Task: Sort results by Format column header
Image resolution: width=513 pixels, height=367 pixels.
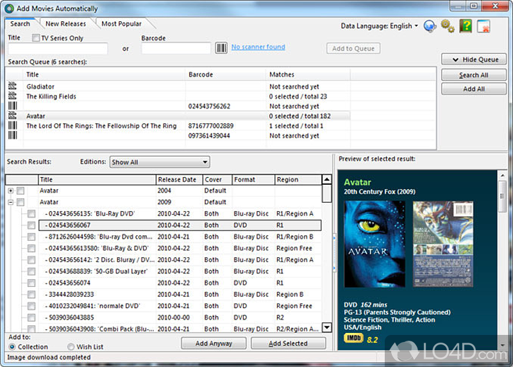Action: 253,180
